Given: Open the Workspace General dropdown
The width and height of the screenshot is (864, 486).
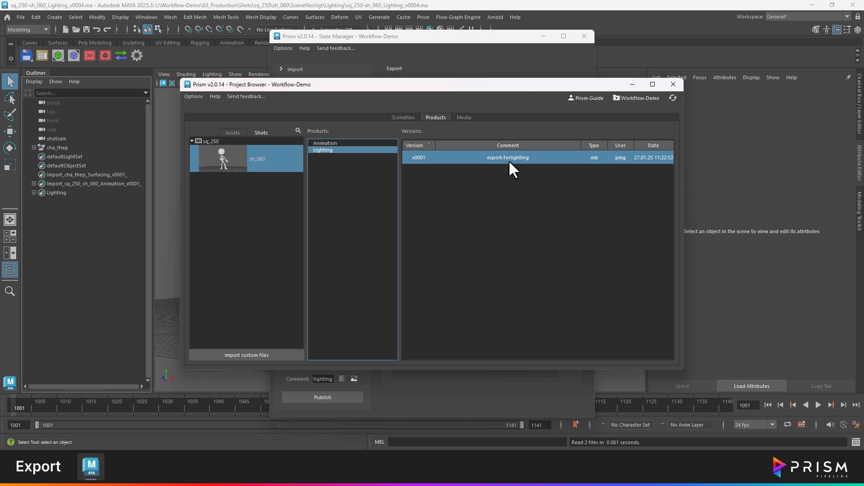Looking at the screenshot, I should 808,17.
